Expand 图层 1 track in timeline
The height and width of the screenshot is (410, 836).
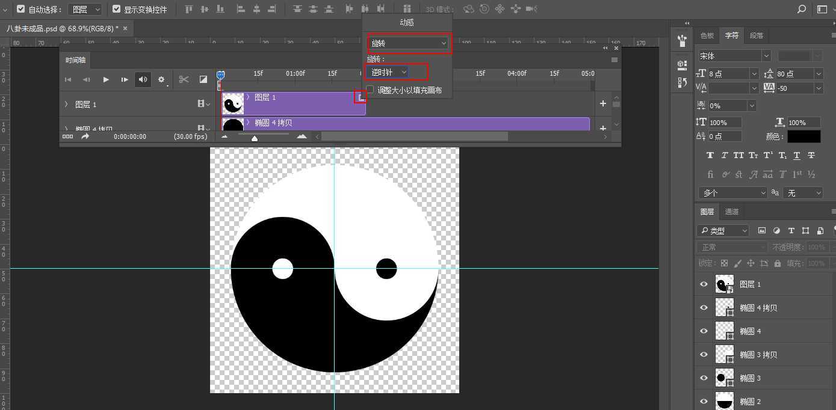pos(66,105)
